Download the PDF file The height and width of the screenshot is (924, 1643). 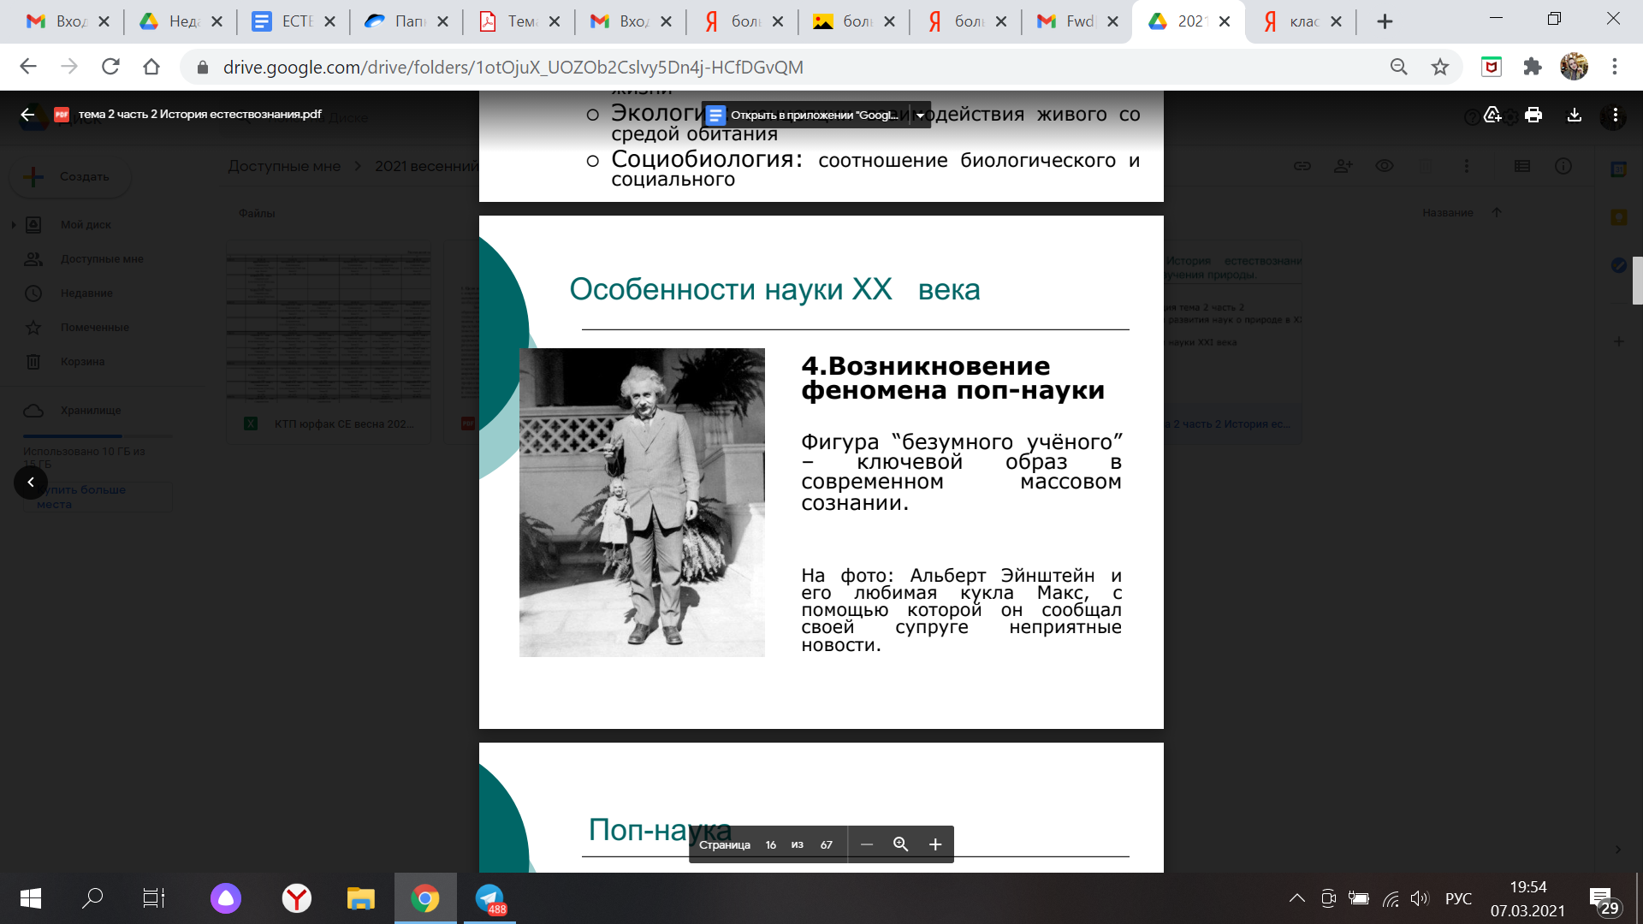(1575, 115)
